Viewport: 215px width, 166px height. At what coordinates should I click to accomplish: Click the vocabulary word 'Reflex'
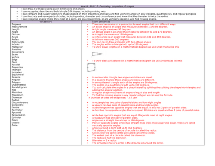tap(15, 40)
